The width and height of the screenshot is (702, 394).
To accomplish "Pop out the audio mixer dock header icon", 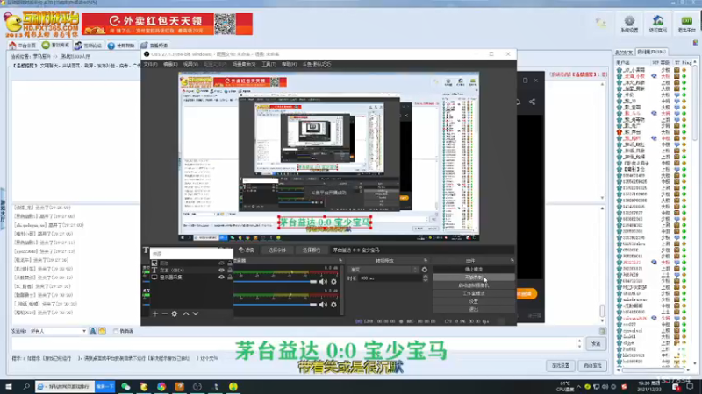I will click(x=340, y=260).
